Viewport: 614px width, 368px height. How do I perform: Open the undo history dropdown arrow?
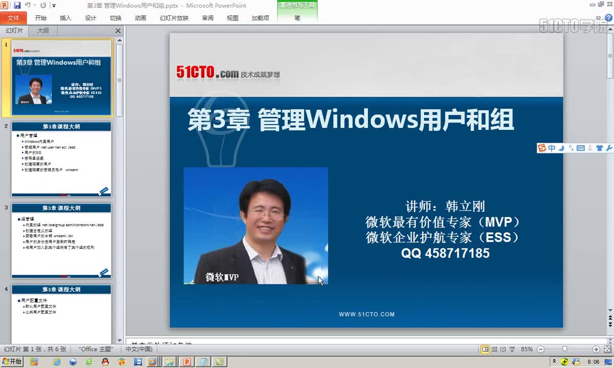(34, 6)
